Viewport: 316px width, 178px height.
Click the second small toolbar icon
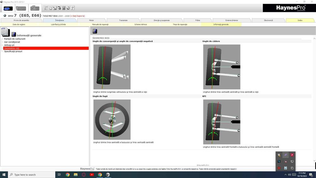50,8
